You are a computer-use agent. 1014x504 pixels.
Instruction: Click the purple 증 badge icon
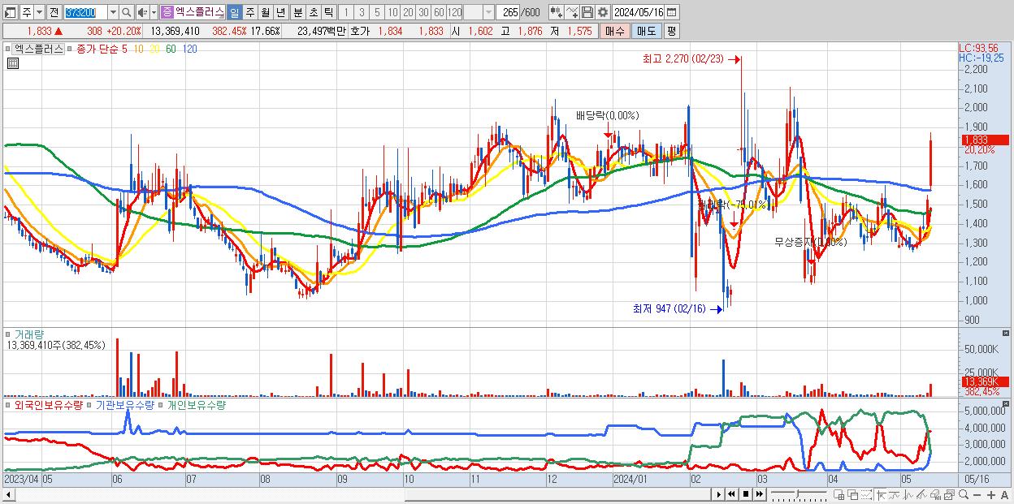pyautogui.click(x=167, y=12)
